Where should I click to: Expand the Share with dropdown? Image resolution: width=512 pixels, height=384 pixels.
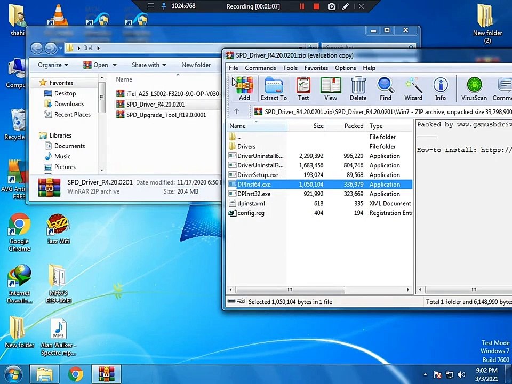(x=149, y=65)
